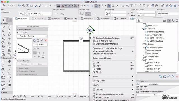
Task: Switch to the [B SECTION] tab
Action: click(38, 19)
